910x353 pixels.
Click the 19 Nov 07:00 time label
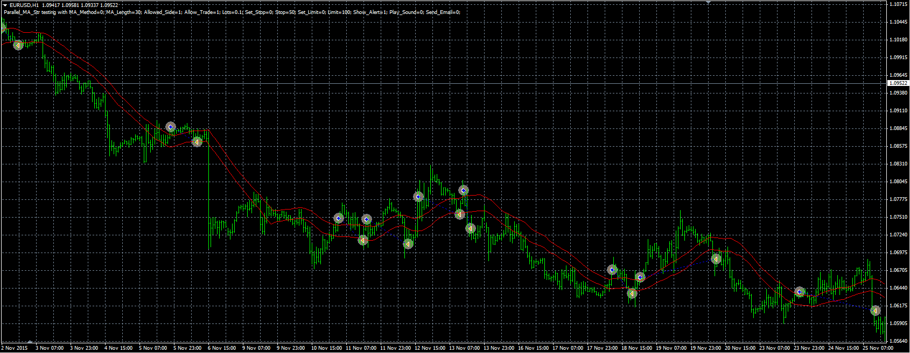pos(671,348)
